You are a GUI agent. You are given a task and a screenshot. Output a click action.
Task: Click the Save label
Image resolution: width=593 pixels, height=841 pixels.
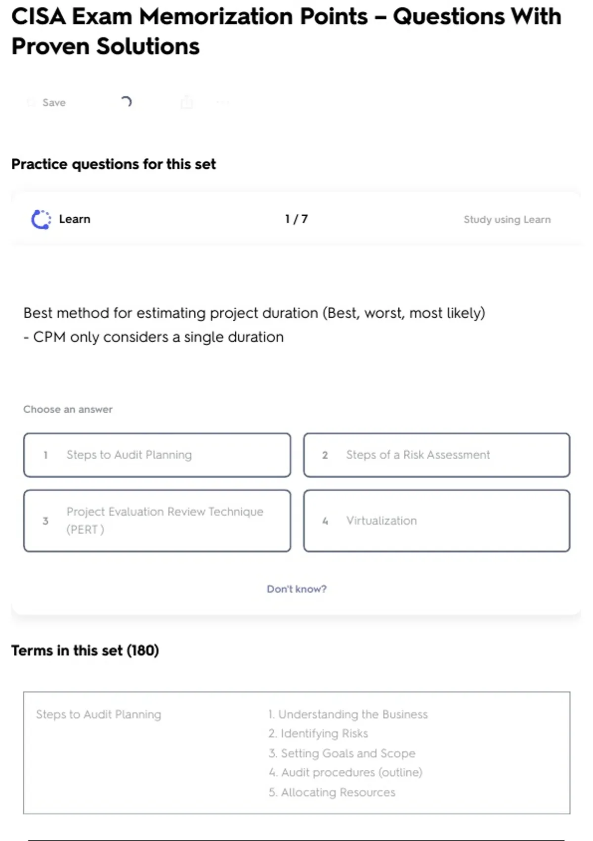pos(54,102)
